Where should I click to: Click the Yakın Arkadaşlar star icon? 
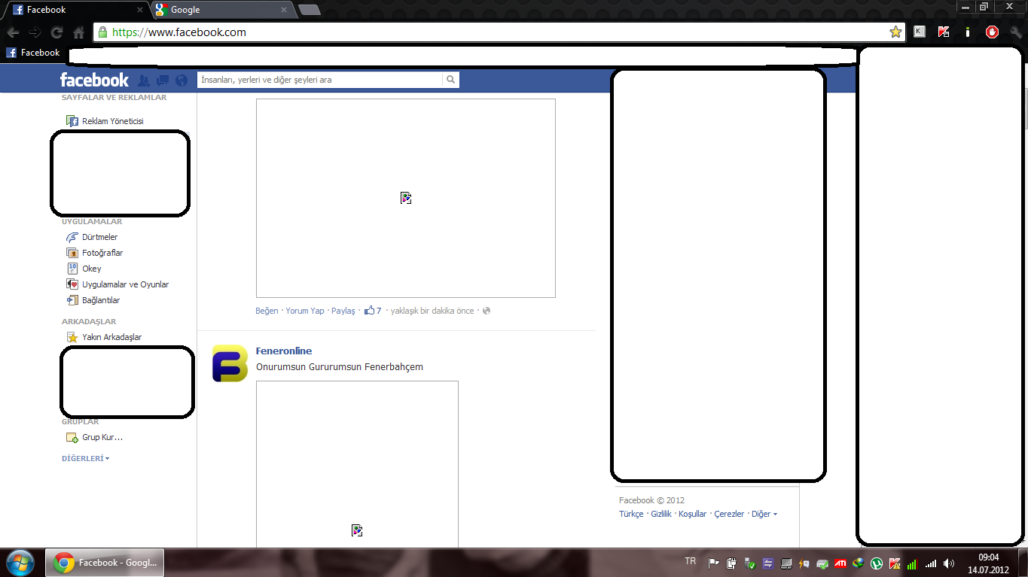pos(72,337)
